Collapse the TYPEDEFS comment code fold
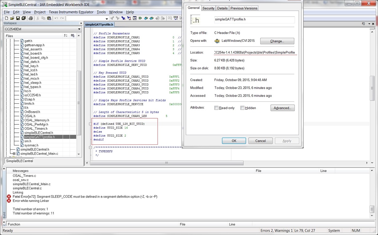This screenshot has height=235, width=378. [x=90, y=147]
